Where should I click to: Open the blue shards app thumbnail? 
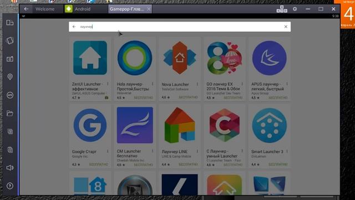tap(270, 186)
